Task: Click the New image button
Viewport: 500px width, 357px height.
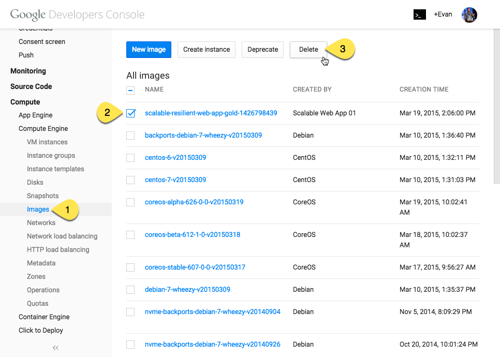Action: coord(149,49)
